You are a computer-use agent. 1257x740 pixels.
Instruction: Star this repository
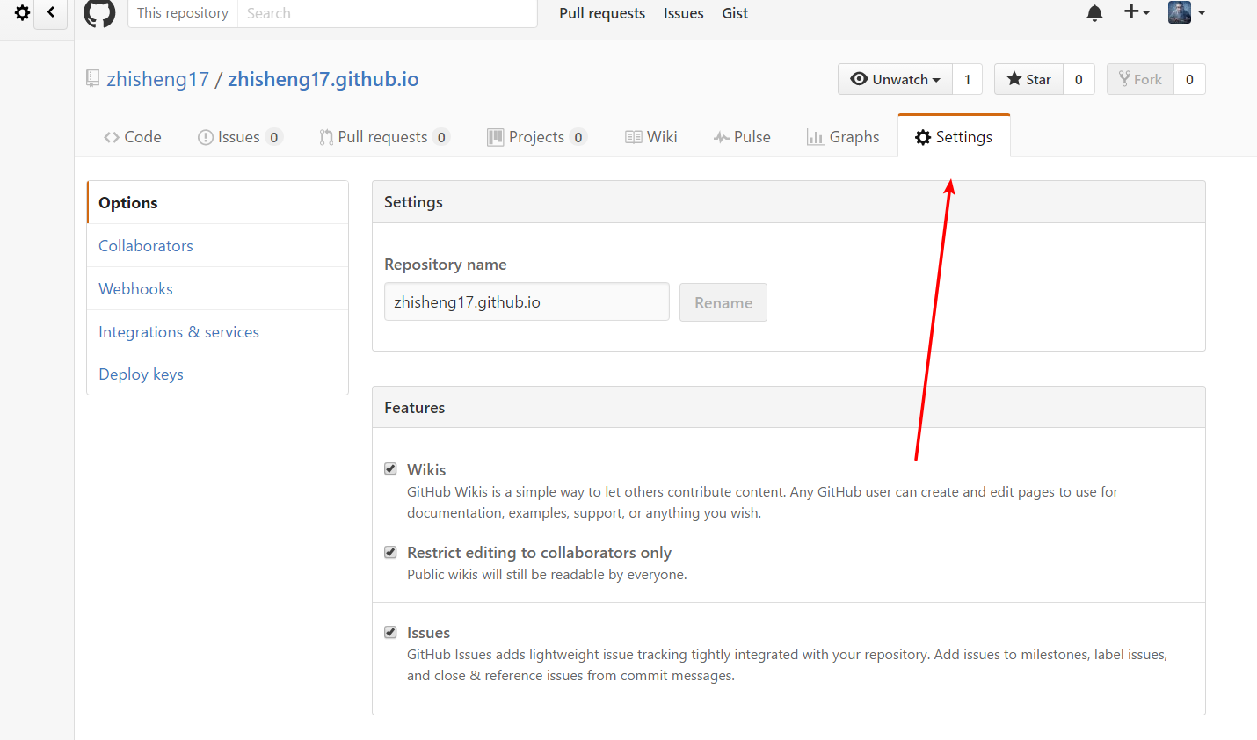[x=1028, y=79]
